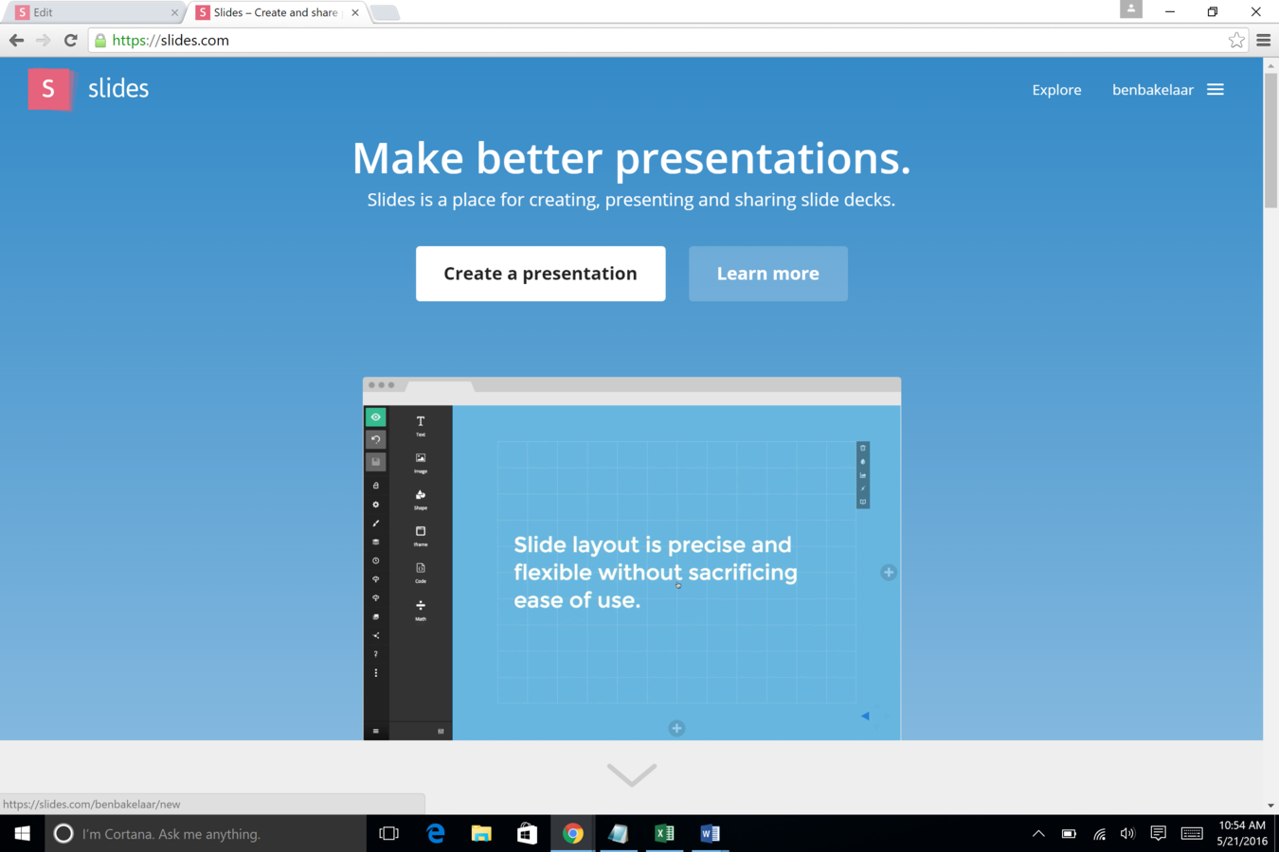Click the browser forward arrow
Image resolution: width=1279 pixels, height=852 pixels.
[x=43, y=40]
